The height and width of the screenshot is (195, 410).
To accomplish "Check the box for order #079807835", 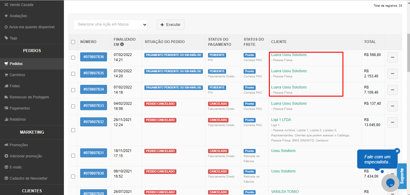I will pyautogui.click(x=73, y=74).
